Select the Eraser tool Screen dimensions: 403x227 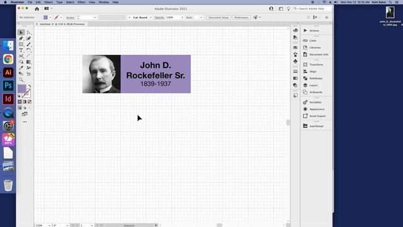[21, 74]
